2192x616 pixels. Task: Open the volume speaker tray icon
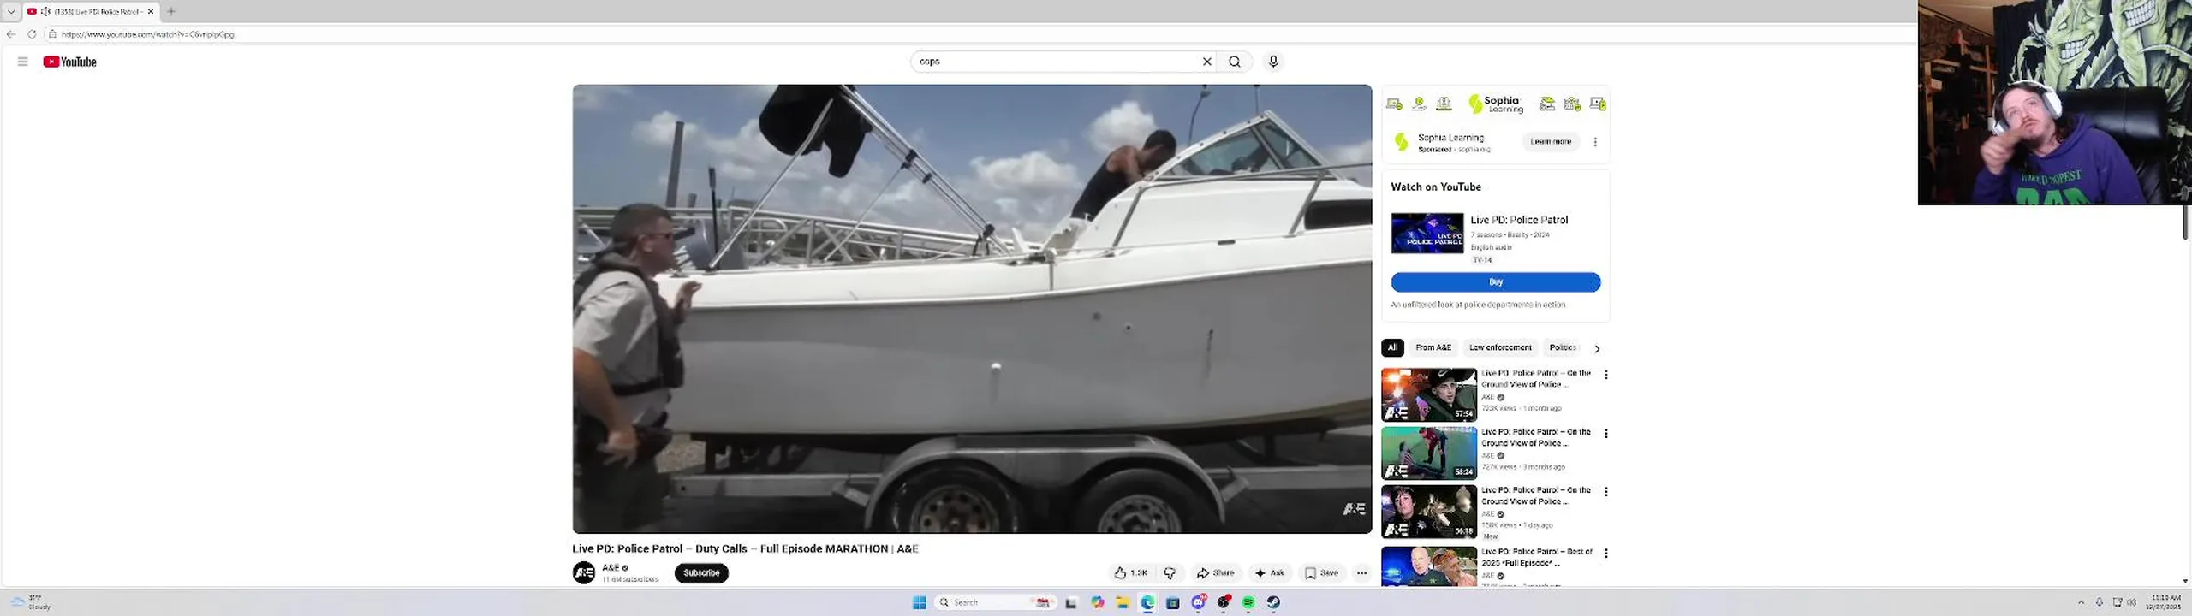[x=2131, y=602]
